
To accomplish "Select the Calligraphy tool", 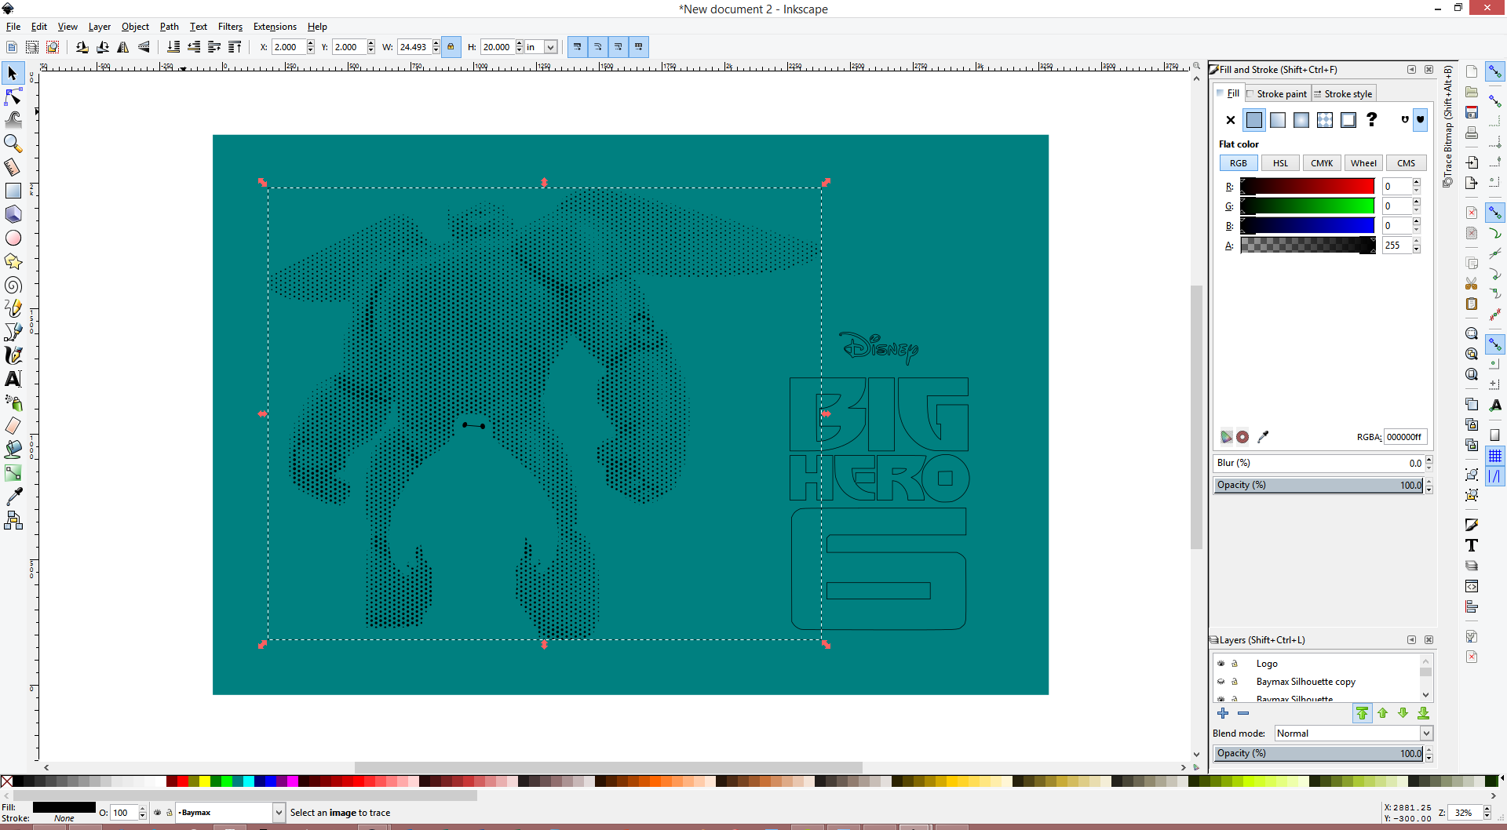I will pos(13,355).
